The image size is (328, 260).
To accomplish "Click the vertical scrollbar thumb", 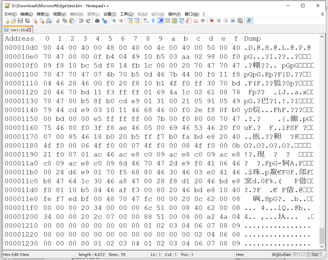I will (322, 235).
